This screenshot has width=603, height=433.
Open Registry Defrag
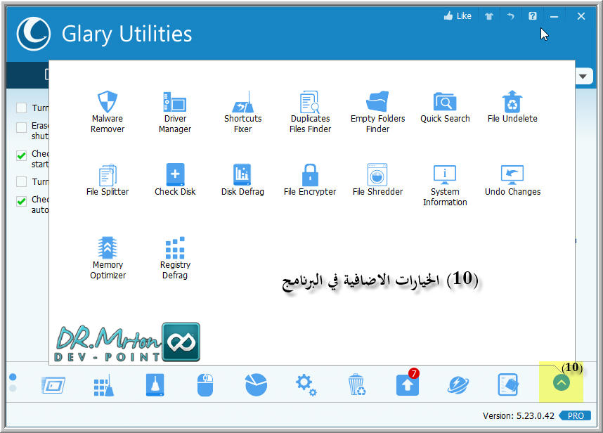click(x=175, y=258)
